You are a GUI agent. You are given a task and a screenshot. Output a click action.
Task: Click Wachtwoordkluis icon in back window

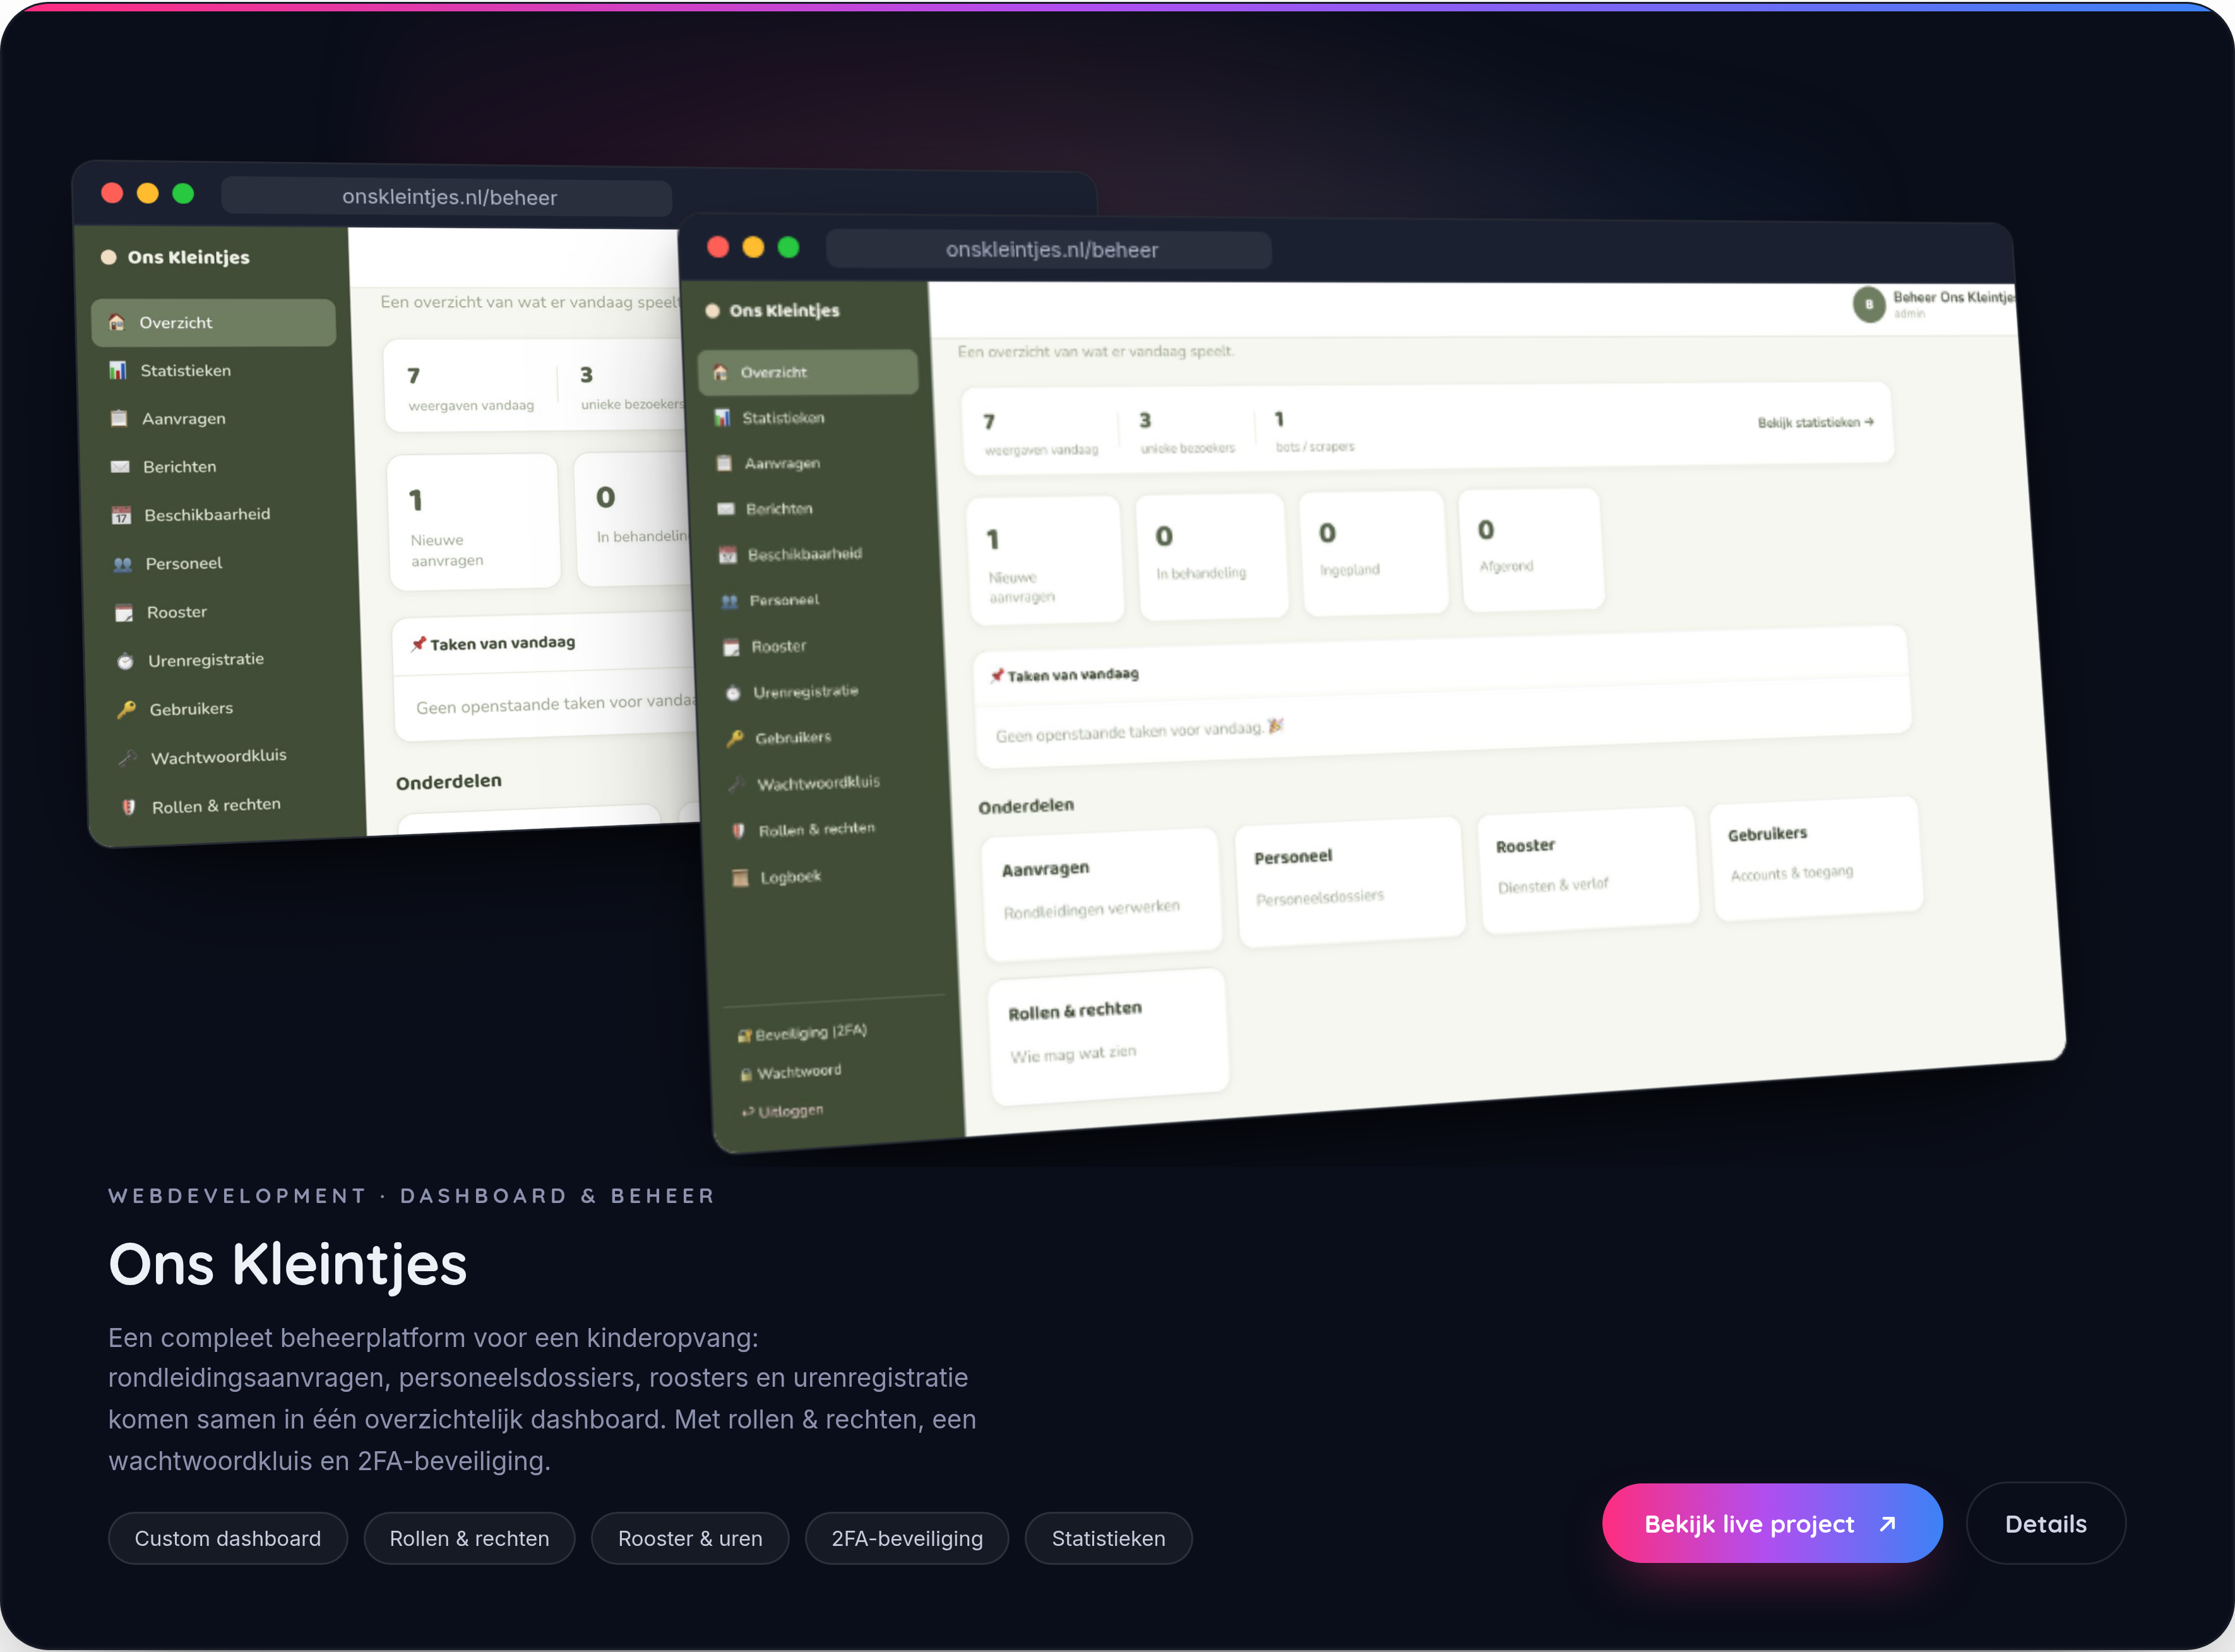click(128, 758)
